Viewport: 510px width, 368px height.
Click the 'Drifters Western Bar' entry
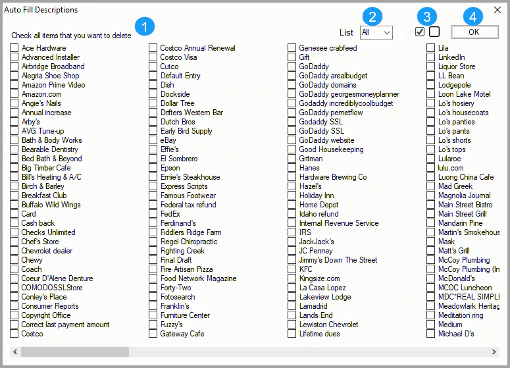pos(192,113)
